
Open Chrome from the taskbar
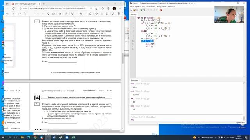pos(35,137)
